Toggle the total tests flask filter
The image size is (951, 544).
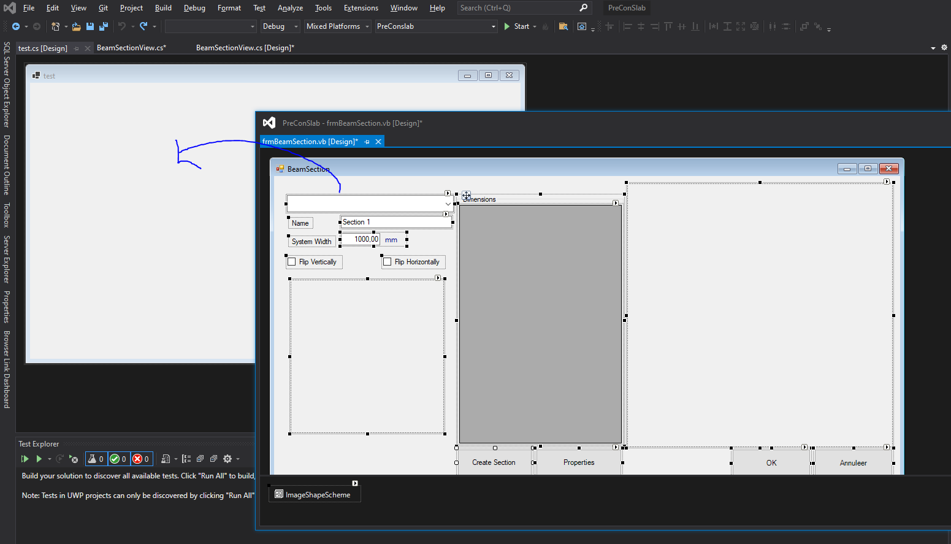[96, 459]
